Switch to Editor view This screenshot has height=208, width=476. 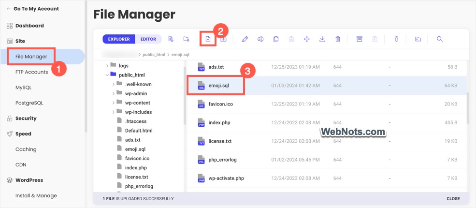(148, 39)
